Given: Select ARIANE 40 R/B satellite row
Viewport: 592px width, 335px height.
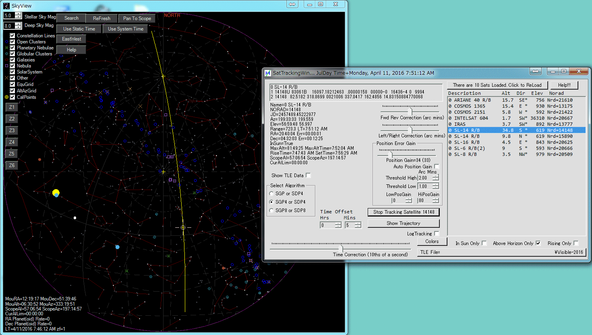Looking at the screenshot, I should (x=517, y=100).
